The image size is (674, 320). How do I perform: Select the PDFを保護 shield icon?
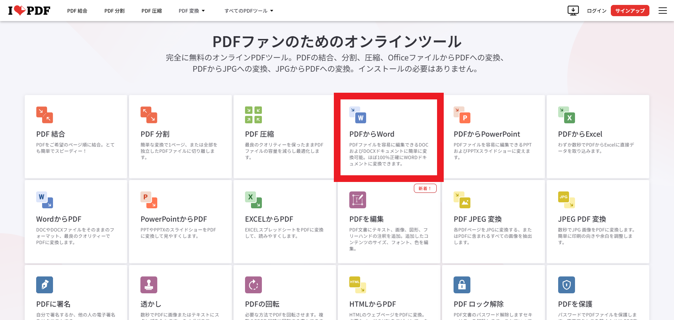coord(567,285)
